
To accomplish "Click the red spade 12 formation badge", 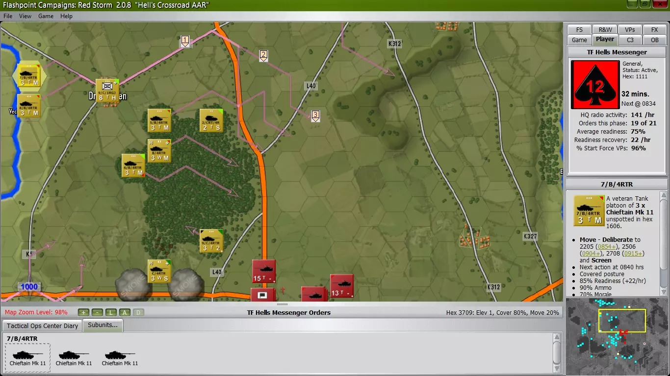I will point(594,84).
